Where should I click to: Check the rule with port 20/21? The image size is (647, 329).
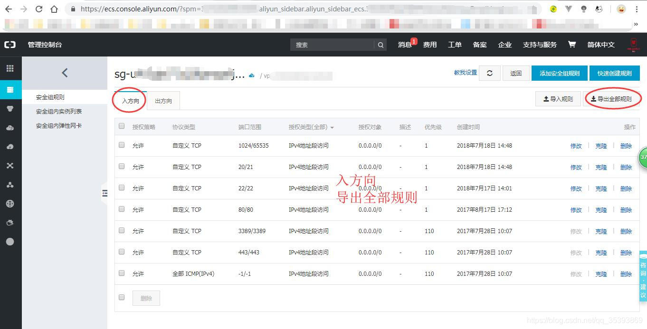[122, 166]
